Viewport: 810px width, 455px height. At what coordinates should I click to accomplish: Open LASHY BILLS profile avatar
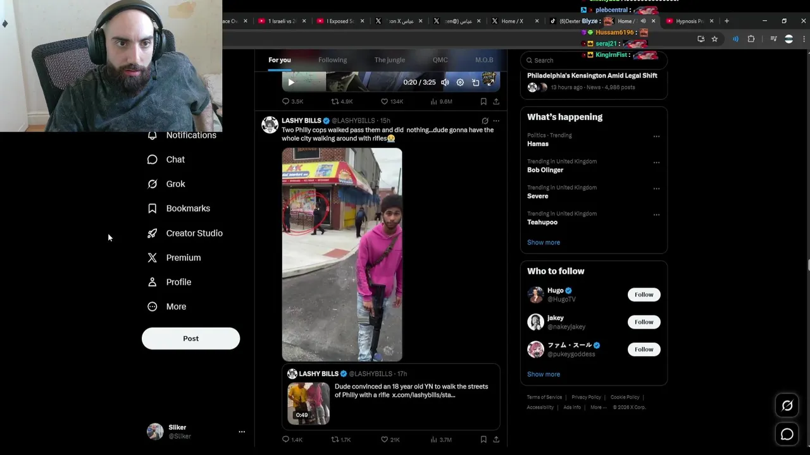(x=270, y=124)
